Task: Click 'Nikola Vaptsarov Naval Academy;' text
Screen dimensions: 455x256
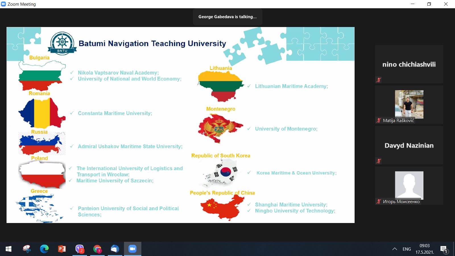Action: 118,73
